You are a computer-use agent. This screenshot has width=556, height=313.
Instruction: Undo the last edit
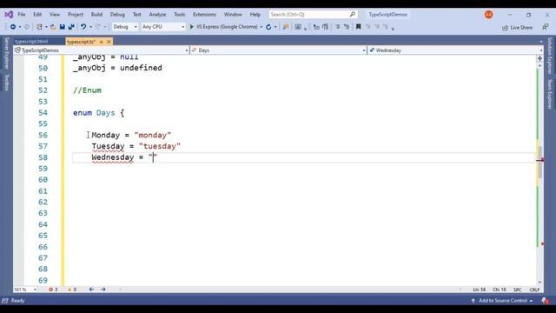(x=83, y=27)
